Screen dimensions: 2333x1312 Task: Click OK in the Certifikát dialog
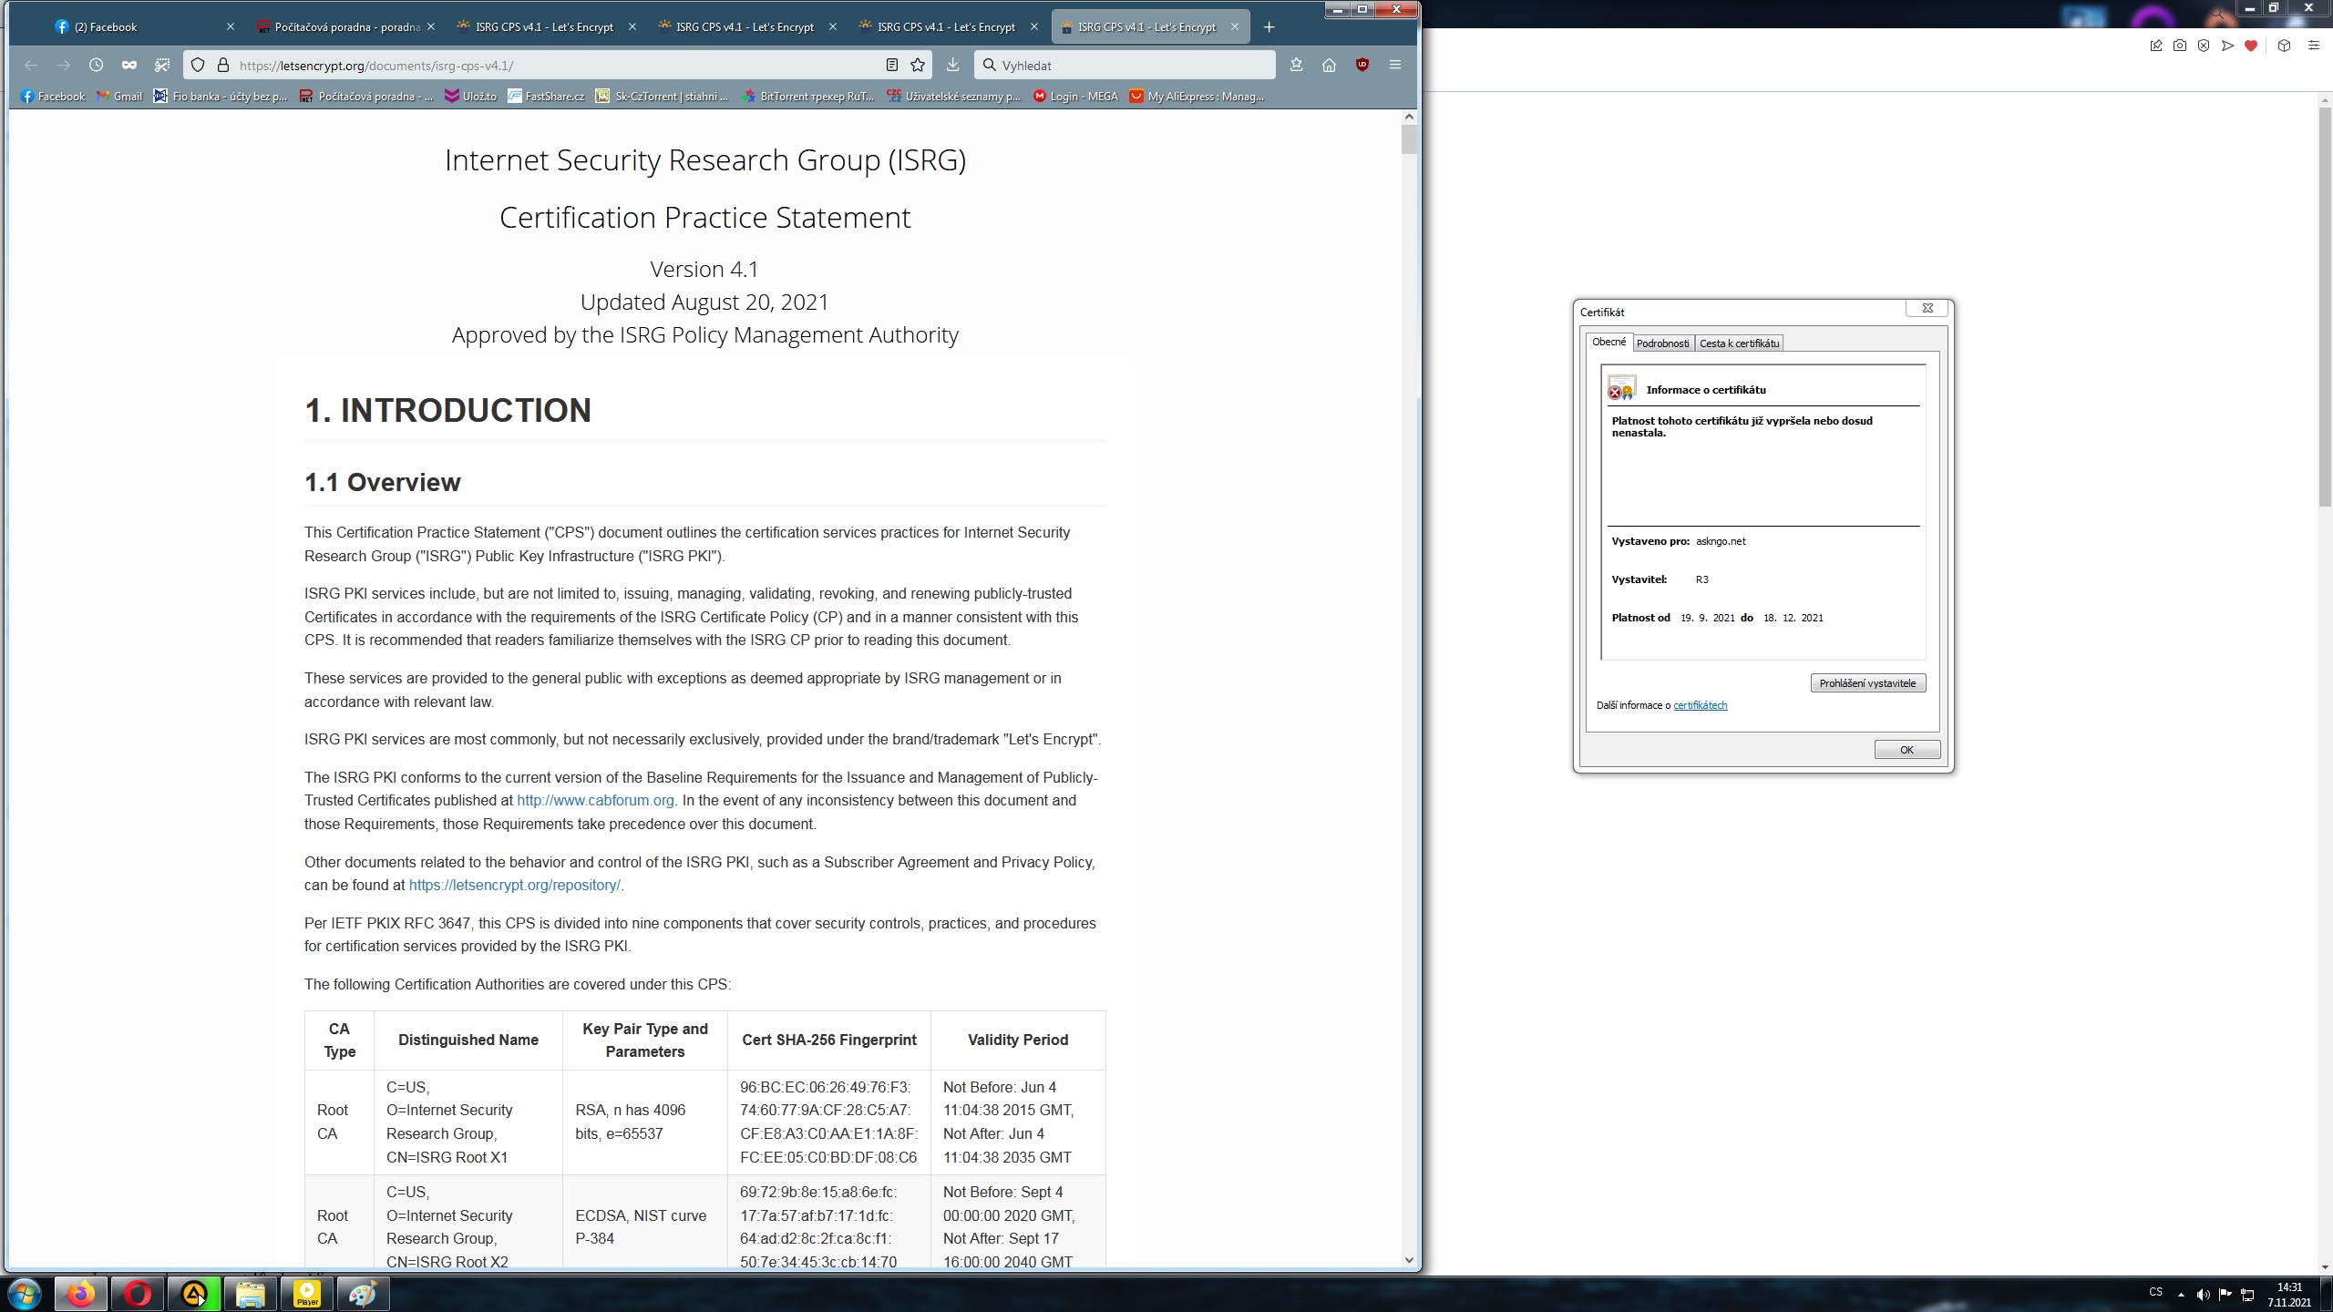[1906, 750]
